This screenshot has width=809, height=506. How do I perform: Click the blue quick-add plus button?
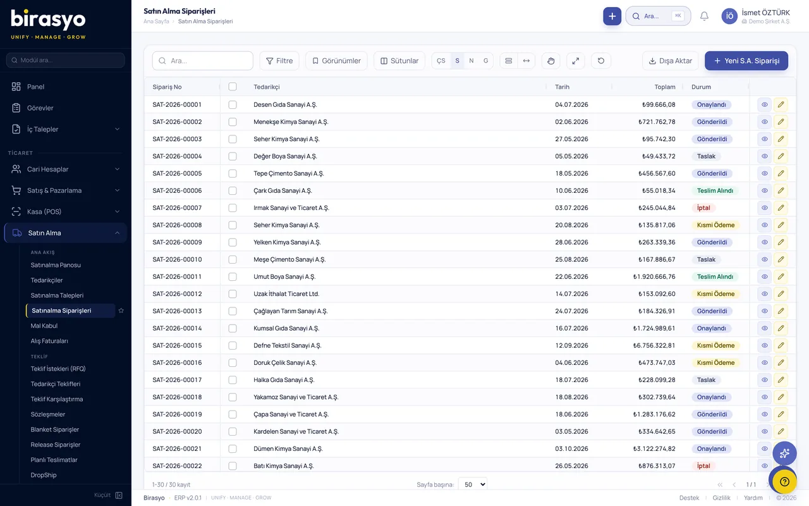612,16
